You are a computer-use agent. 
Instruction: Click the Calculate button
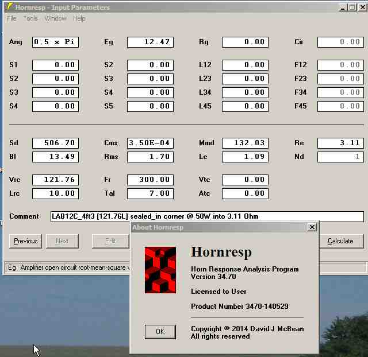click(x=340, y=241)
